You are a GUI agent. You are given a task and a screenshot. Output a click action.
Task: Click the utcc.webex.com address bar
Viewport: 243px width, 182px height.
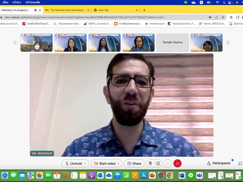(x=84, y=17)
